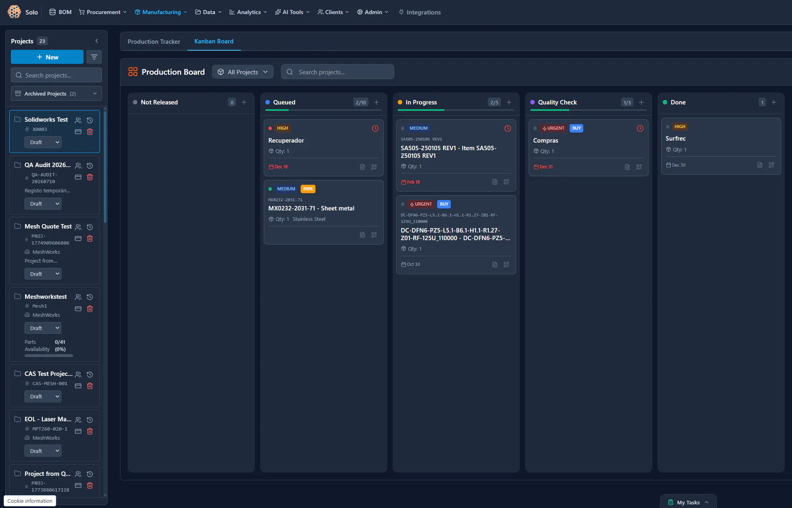
Task: Click the projects list scrollbar
Action: pyautogui.click(x=105, y=167)
